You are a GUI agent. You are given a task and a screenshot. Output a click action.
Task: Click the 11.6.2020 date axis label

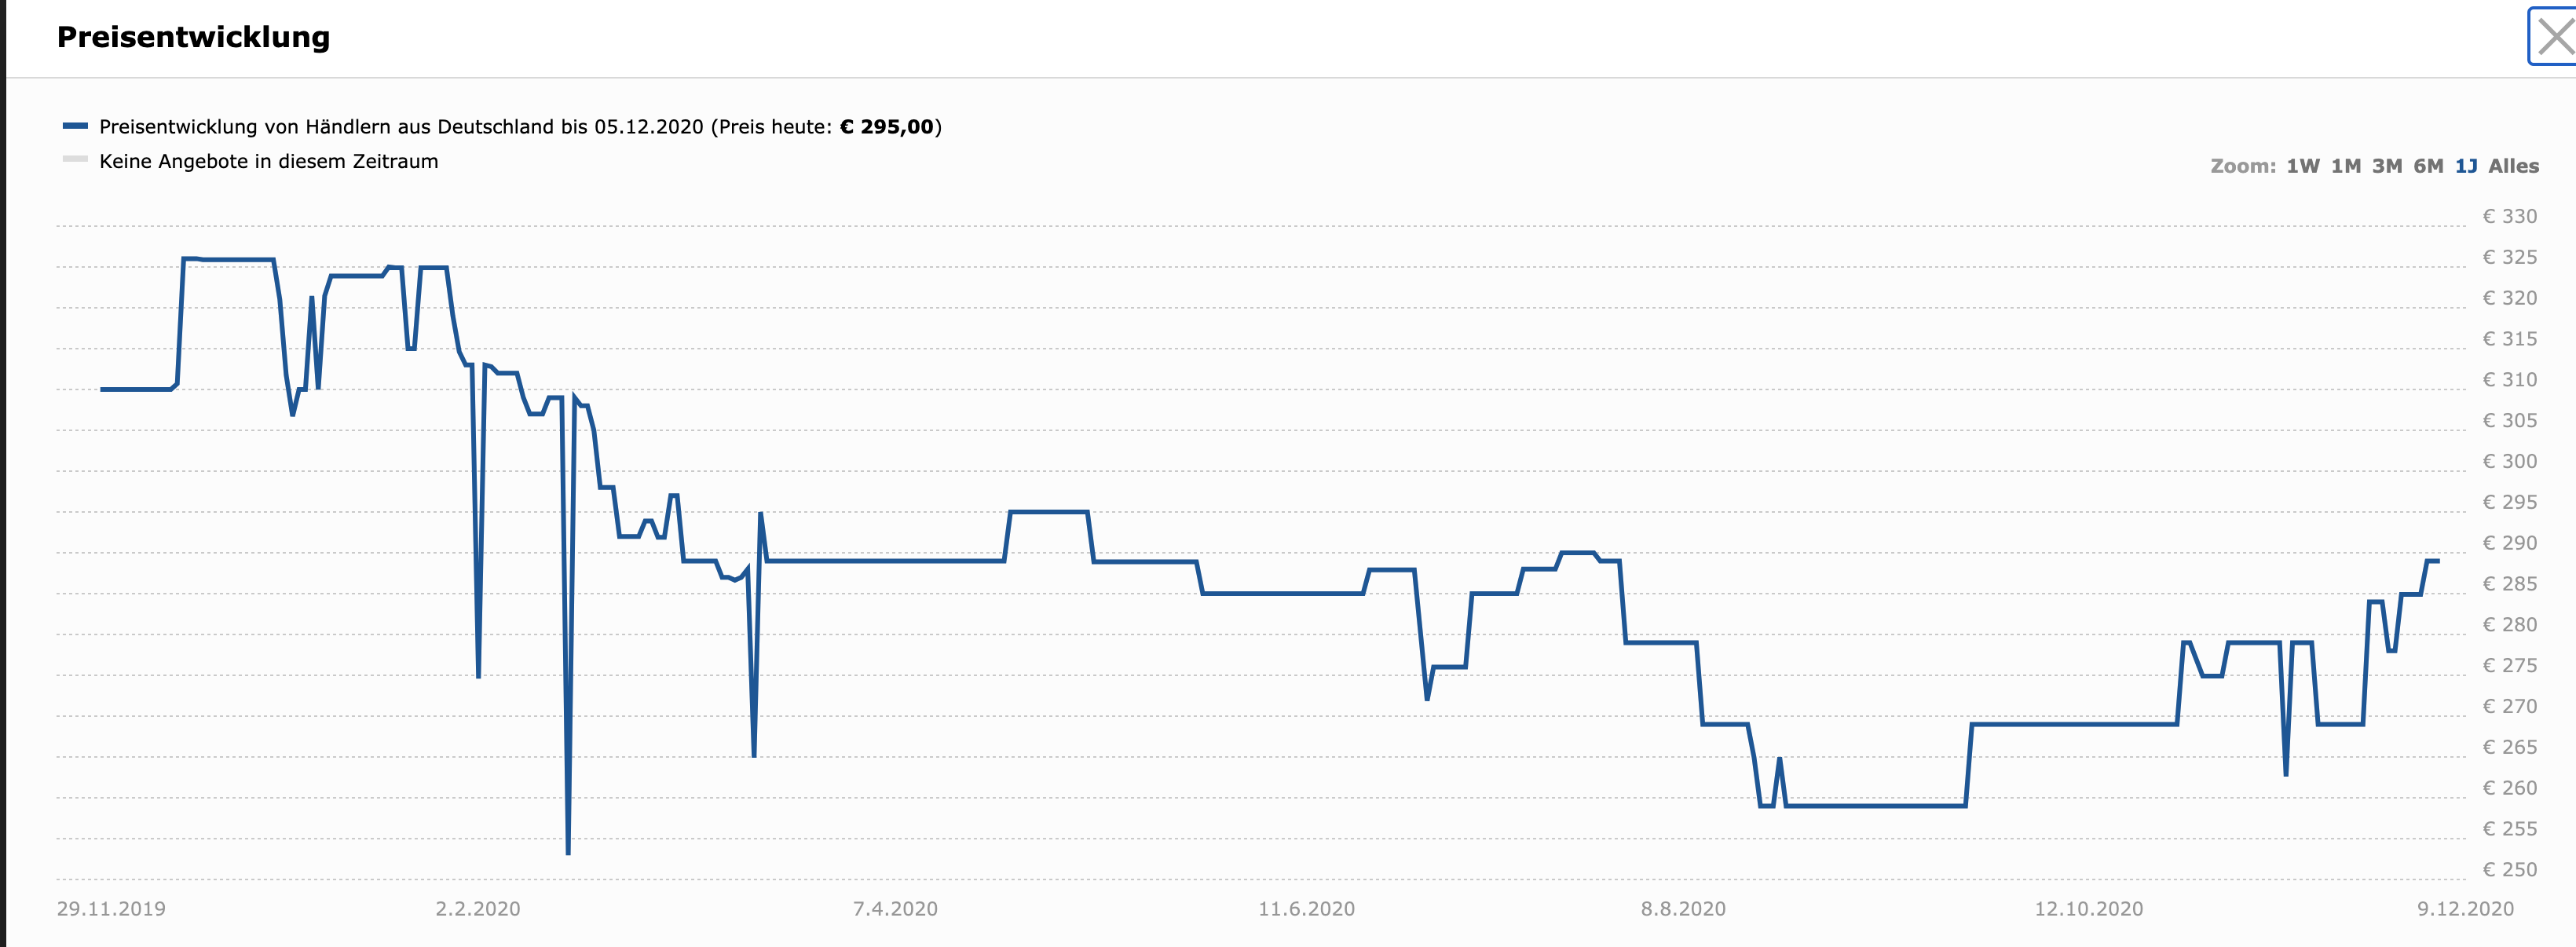click(x=1306, y=909)
